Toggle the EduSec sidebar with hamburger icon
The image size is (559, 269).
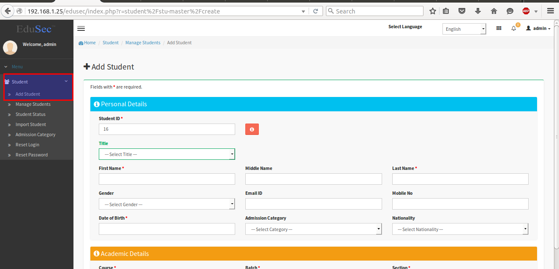coord(81,29)
